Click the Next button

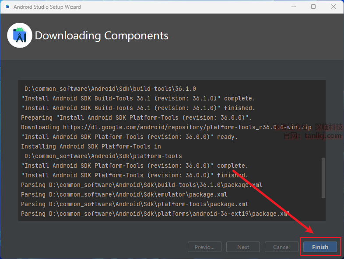(243, 247)
